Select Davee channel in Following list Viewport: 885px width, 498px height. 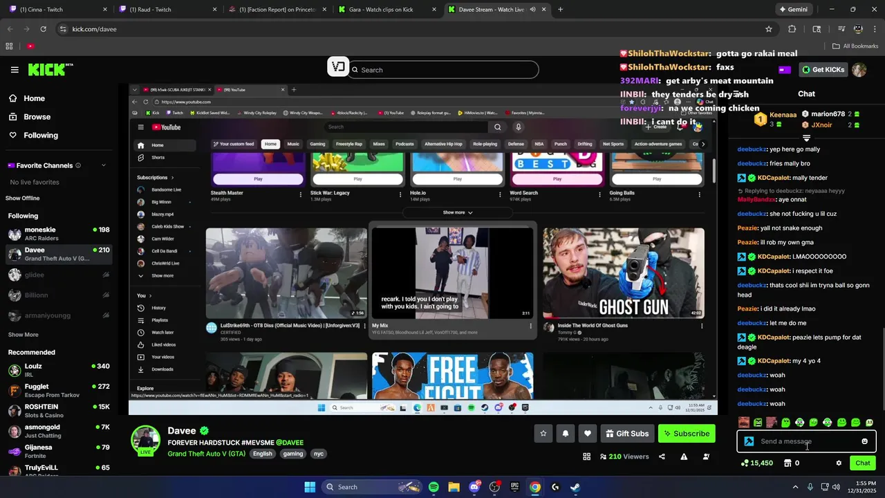59,254
